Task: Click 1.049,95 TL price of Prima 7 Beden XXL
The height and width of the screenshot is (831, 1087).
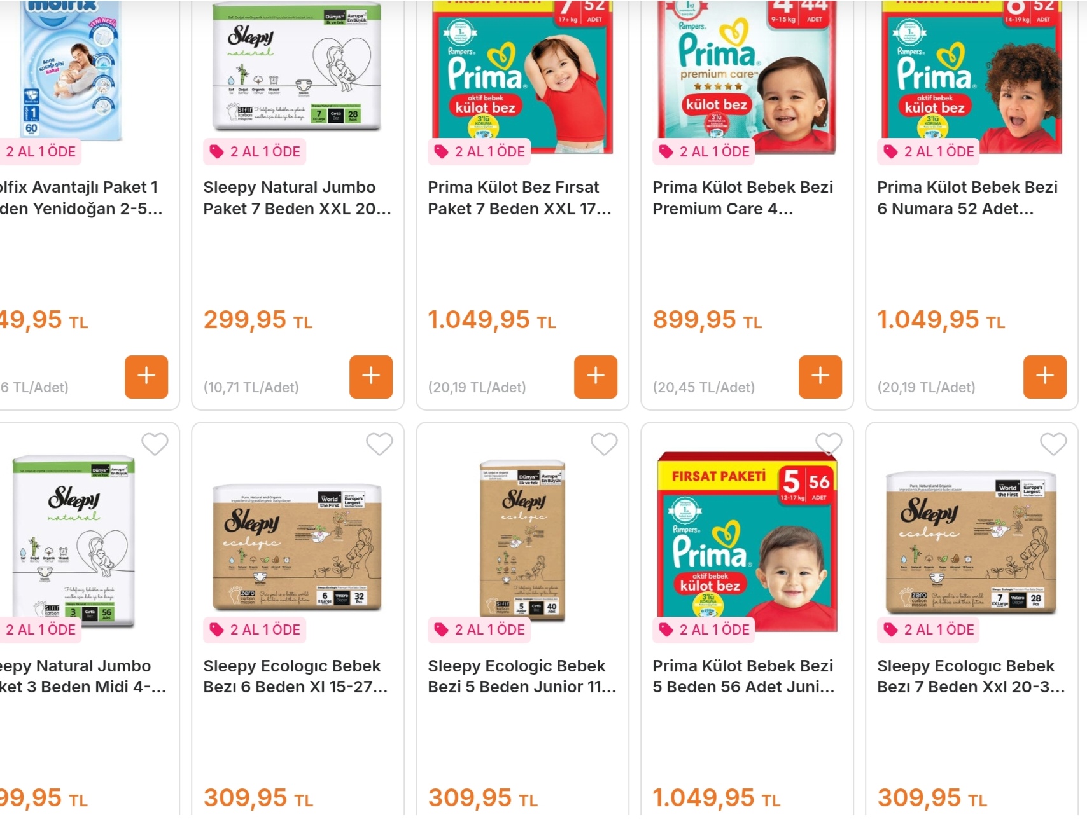Action: [491, 320]
